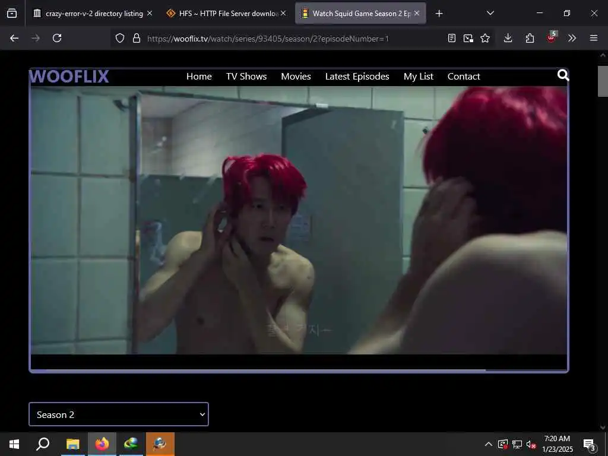The width and height of the screenshot is (608, 456).
Task: Open the notification action center
Action: pyautogui.click(x=590, y=444)
